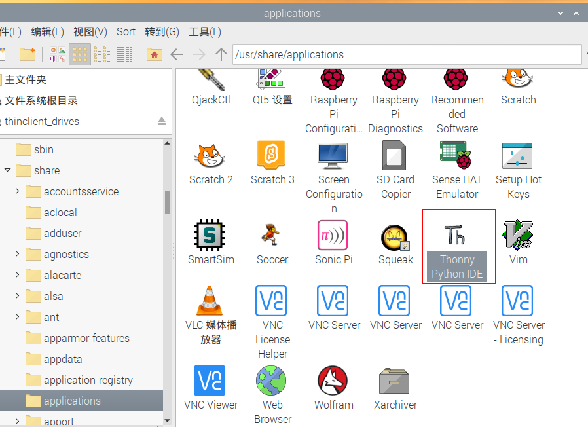Screen dimensions: 588x427
Task: Select the Screen Configuration icon
Action: (333, 155)
